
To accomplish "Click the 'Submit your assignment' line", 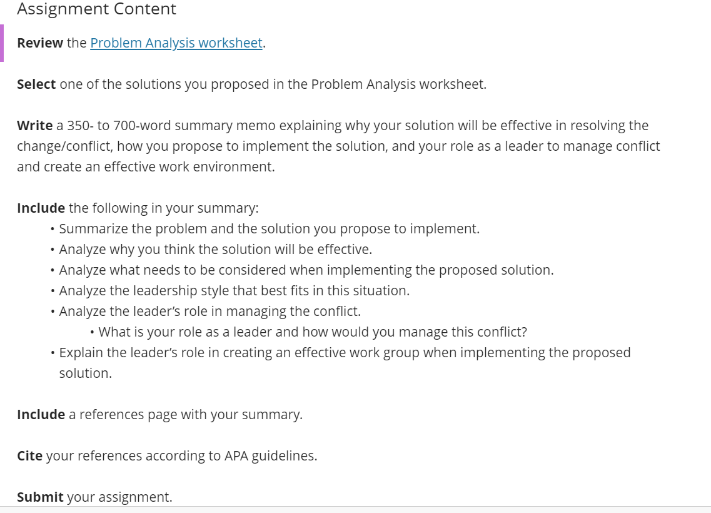I will 95,497.
